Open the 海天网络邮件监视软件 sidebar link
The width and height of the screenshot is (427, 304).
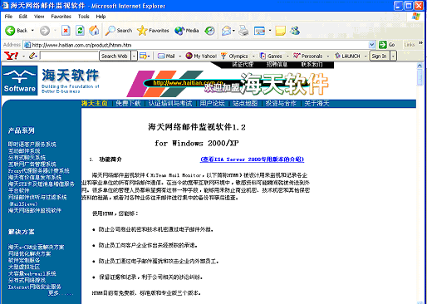pos(35,210)
